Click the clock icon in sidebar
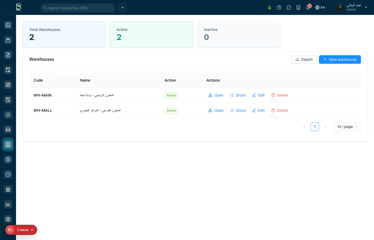Viewport: 374px width, 240px height. pyautogui.click(x=8, y=174)
